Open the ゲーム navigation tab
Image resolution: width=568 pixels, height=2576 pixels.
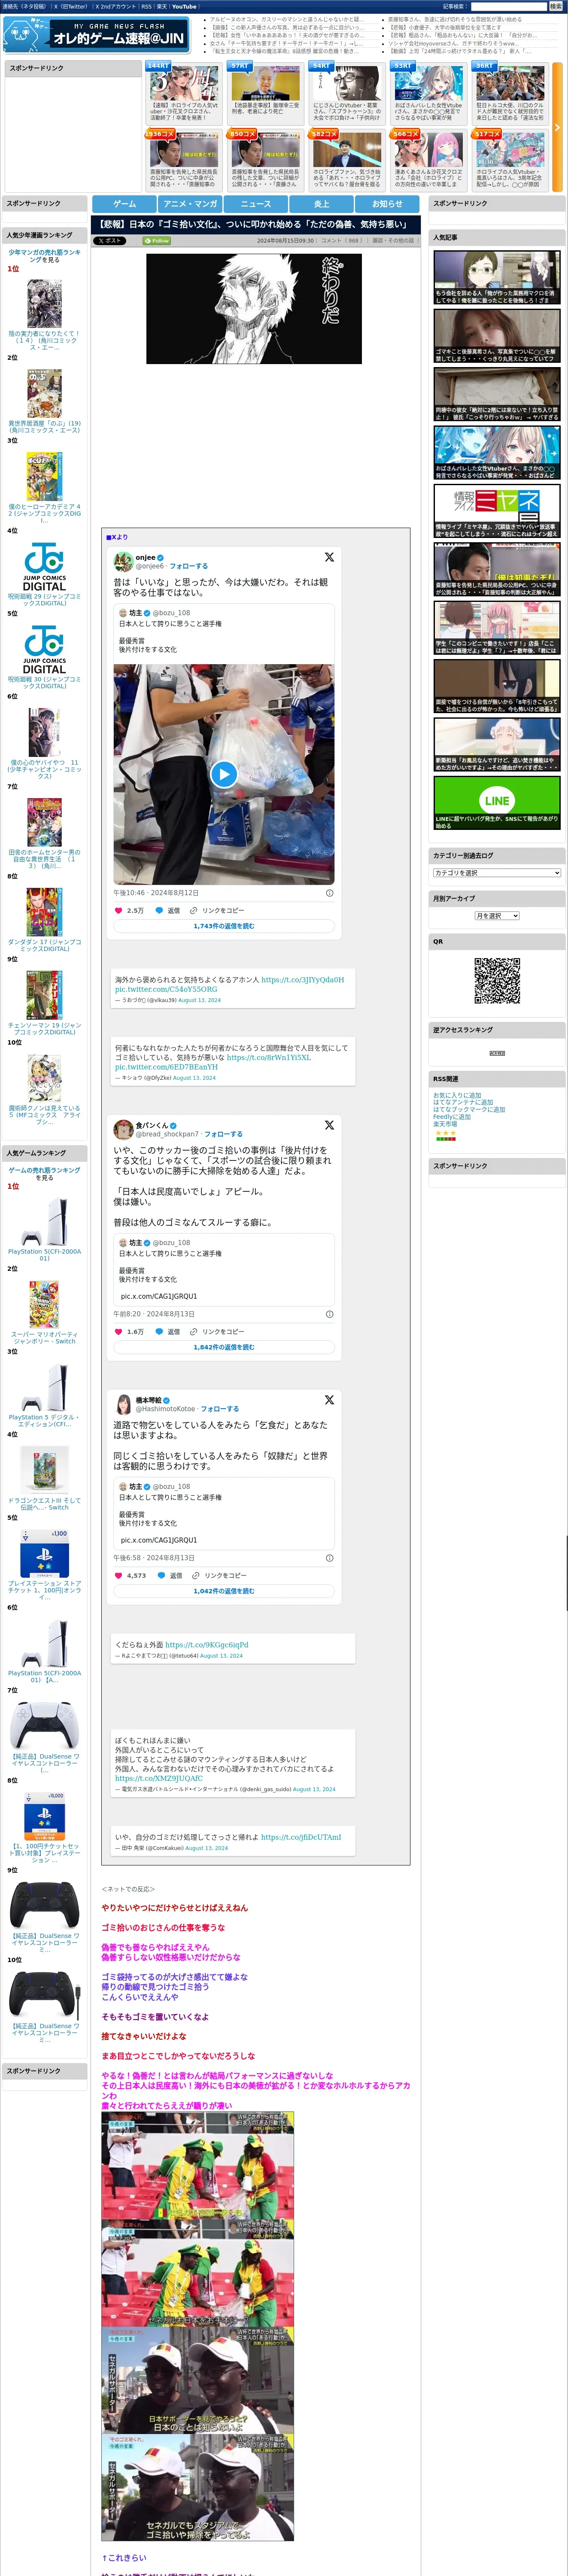[x=124, y=203]
